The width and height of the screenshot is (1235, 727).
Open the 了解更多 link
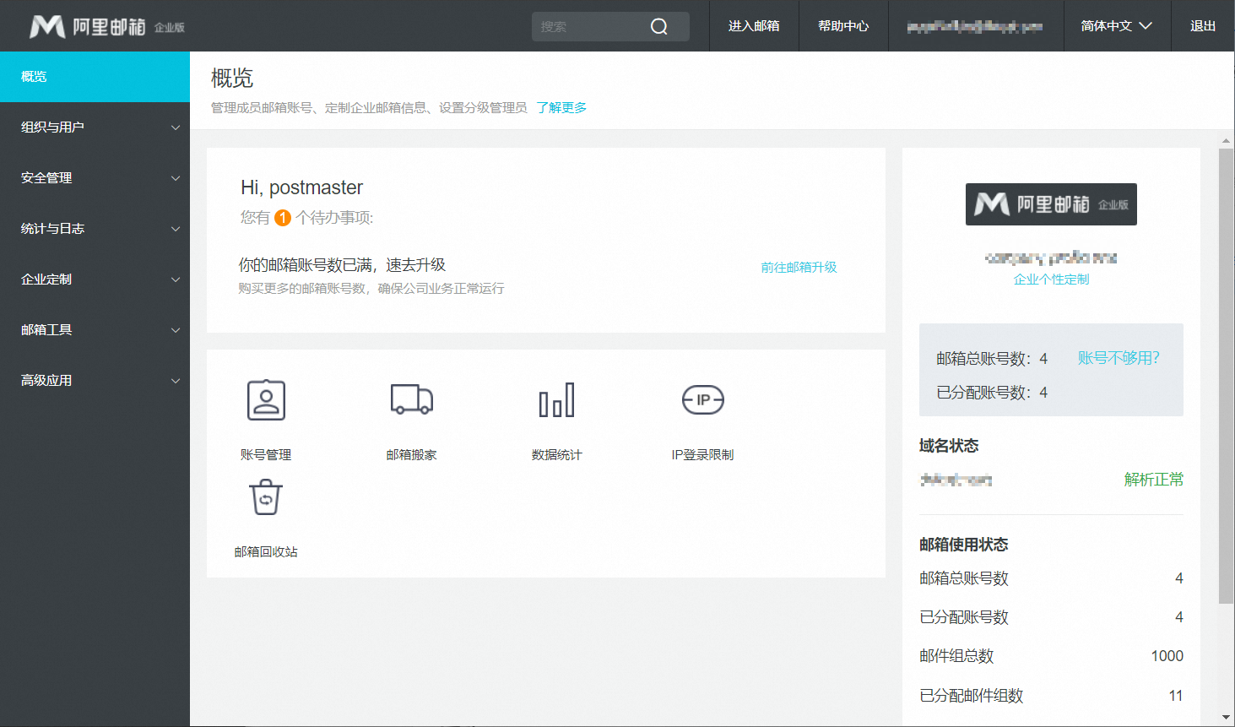pyautogui.click(x=563, y=107)
